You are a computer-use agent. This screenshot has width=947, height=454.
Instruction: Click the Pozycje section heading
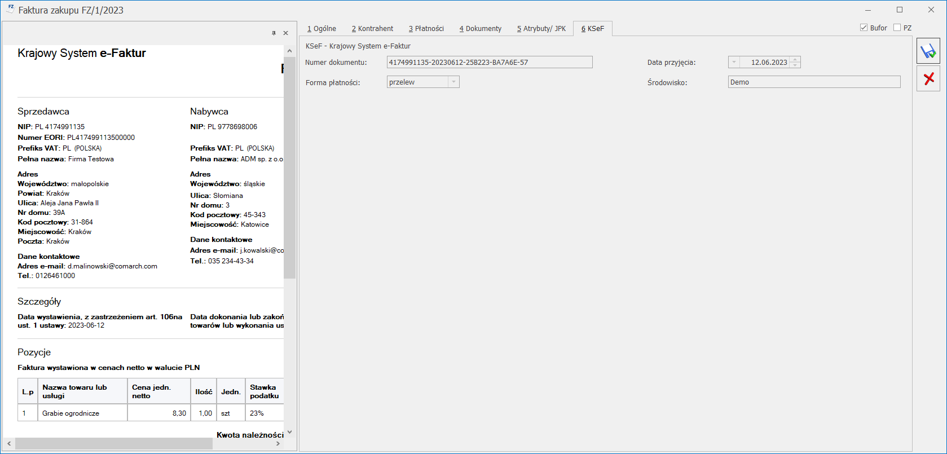point(34,352)
